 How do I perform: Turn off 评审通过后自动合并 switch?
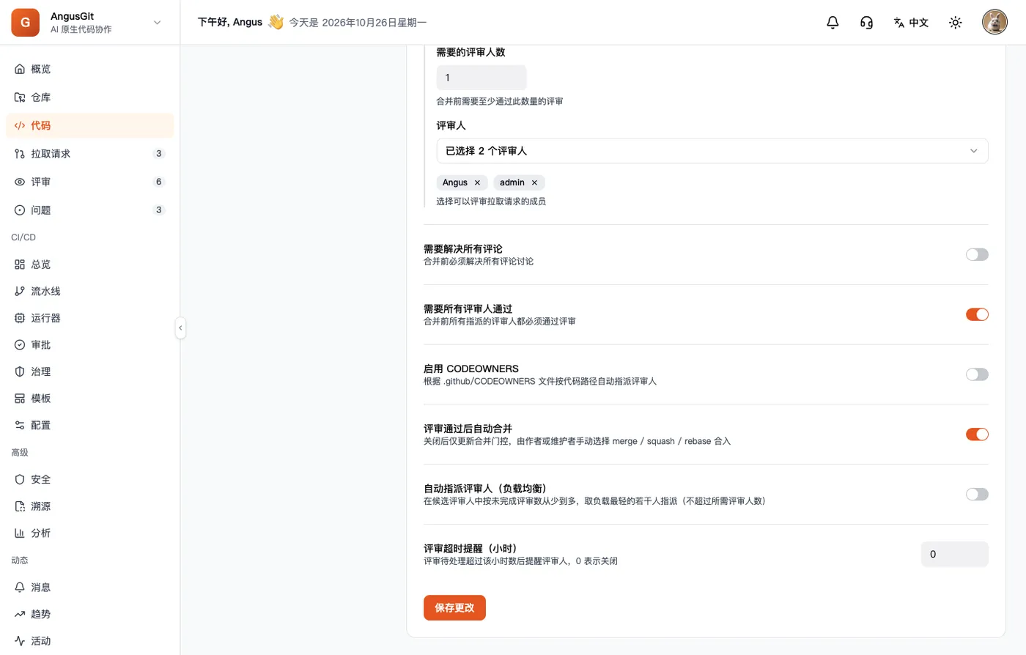point(977,434)
